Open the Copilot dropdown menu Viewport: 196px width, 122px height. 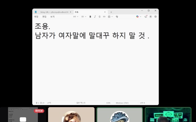[x=139, y=17]
